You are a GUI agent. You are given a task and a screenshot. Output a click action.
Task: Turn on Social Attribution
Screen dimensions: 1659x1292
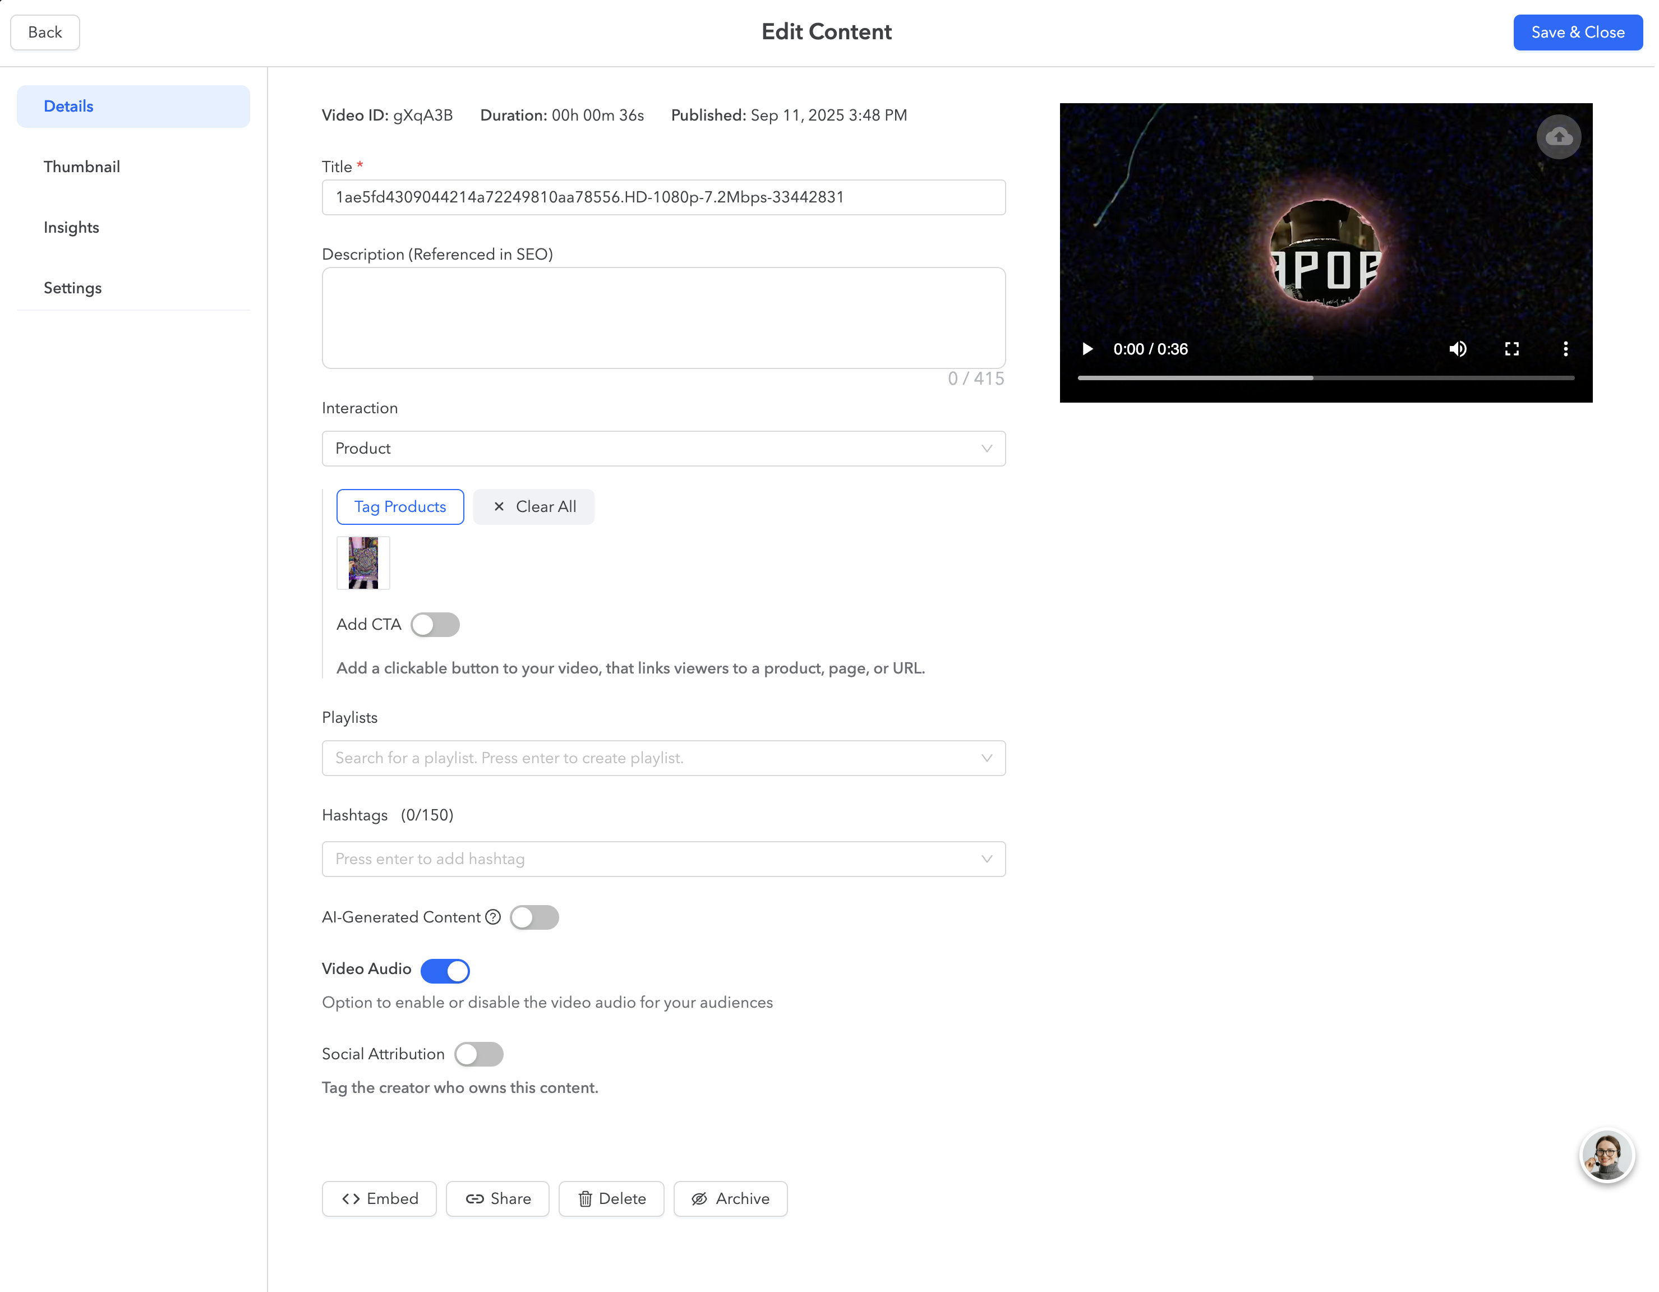[x=478, y=1054]
